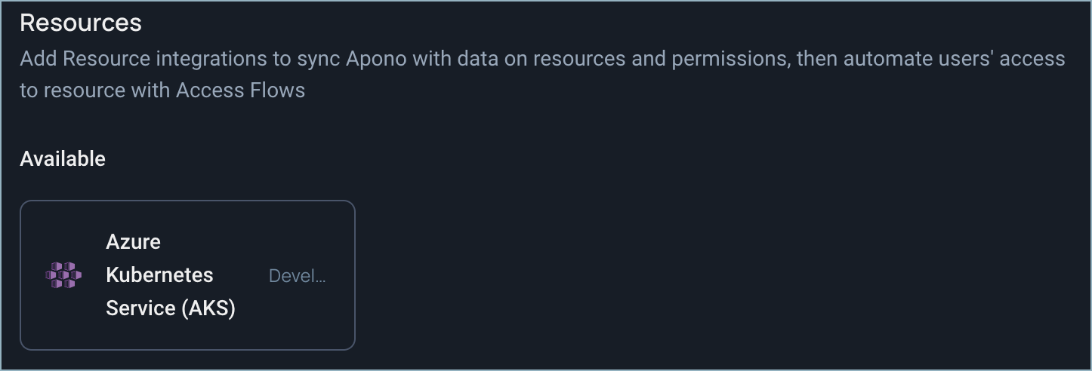Click "to resource with" on second description line

[95, 90]
